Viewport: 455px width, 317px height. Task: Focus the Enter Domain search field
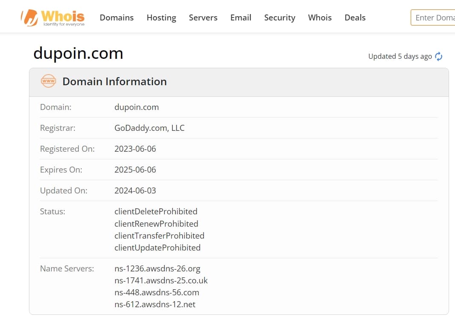coord(433,18)
